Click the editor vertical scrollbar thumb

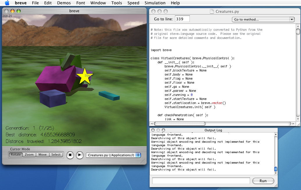298,31
